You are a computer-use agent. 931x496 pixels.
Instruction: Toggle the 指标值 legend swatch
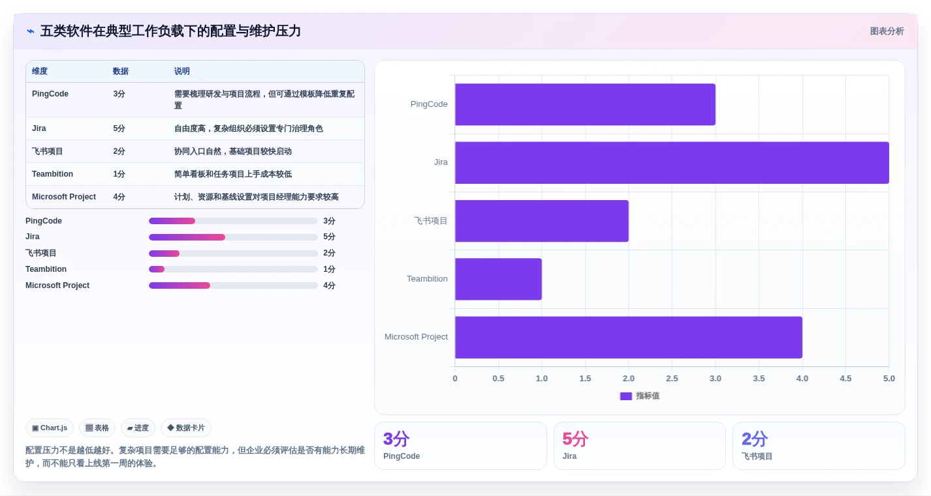pos(626,396)
